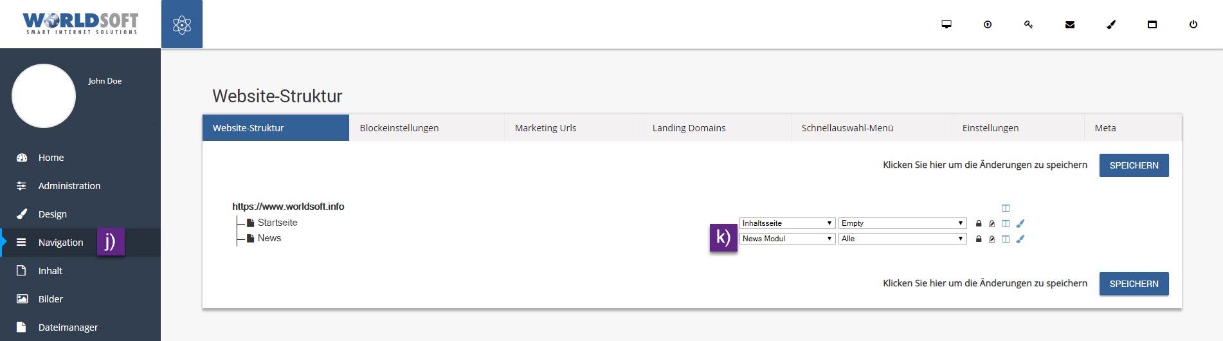Open the envelope mail icon
The width and height of the screenshot is (1223, 341).
point(1070,24)
